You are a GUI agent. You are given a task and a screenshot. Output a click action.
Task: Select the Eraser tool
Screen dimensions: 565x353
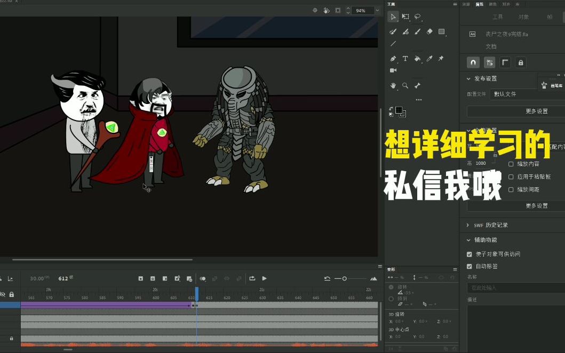click(x=429, y=31)
